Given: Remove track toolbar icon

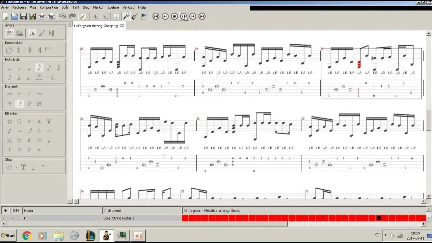Looking at the screenshot, I should (105, 16).
